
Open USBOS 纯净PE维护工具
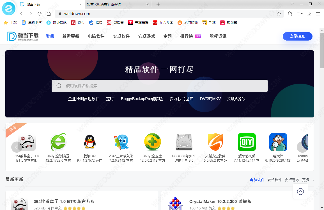184,148
